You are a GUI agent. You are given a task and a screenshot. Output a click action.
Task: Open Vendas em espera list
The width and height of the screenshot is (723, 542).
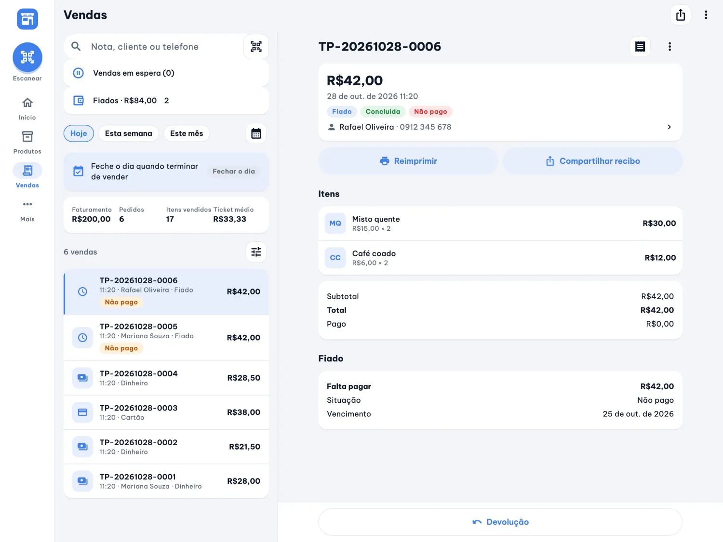tap(166, 73)
